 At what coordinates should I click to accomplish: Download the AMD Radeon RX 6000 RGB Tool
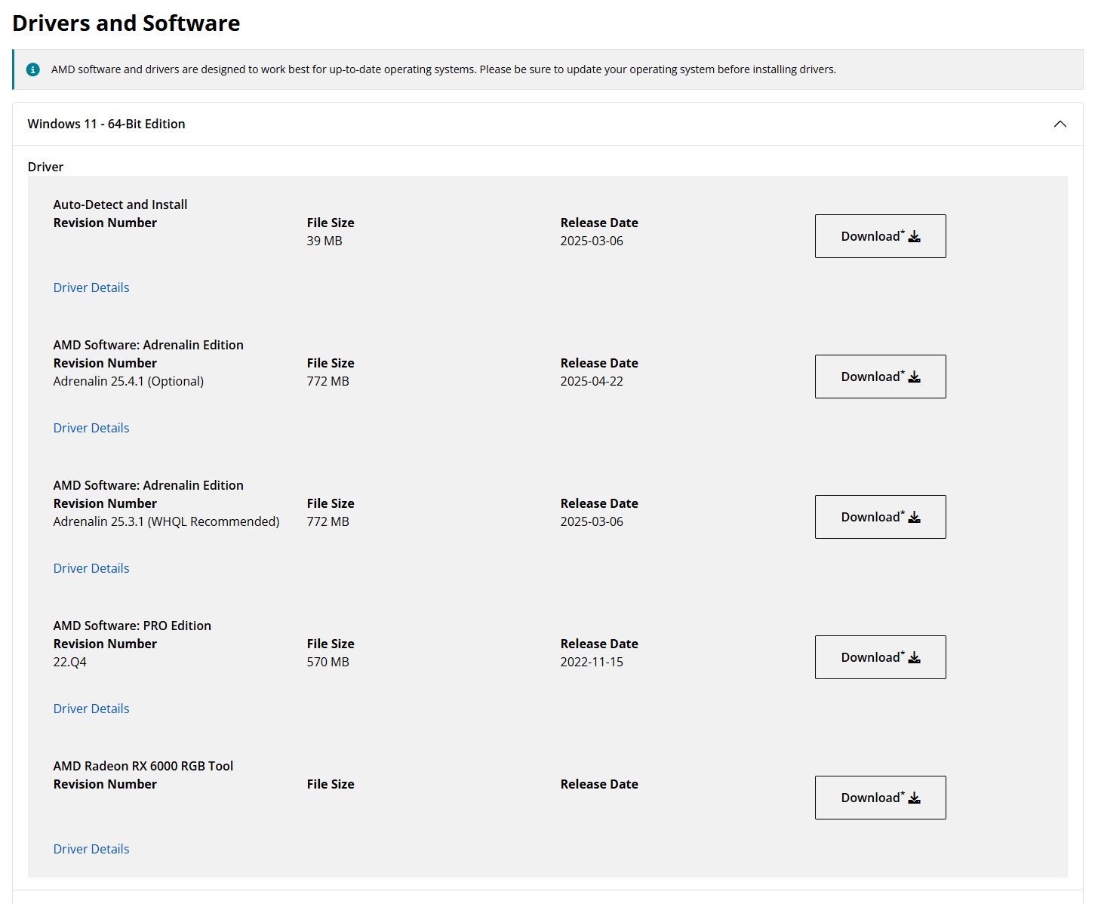point(880,798)
